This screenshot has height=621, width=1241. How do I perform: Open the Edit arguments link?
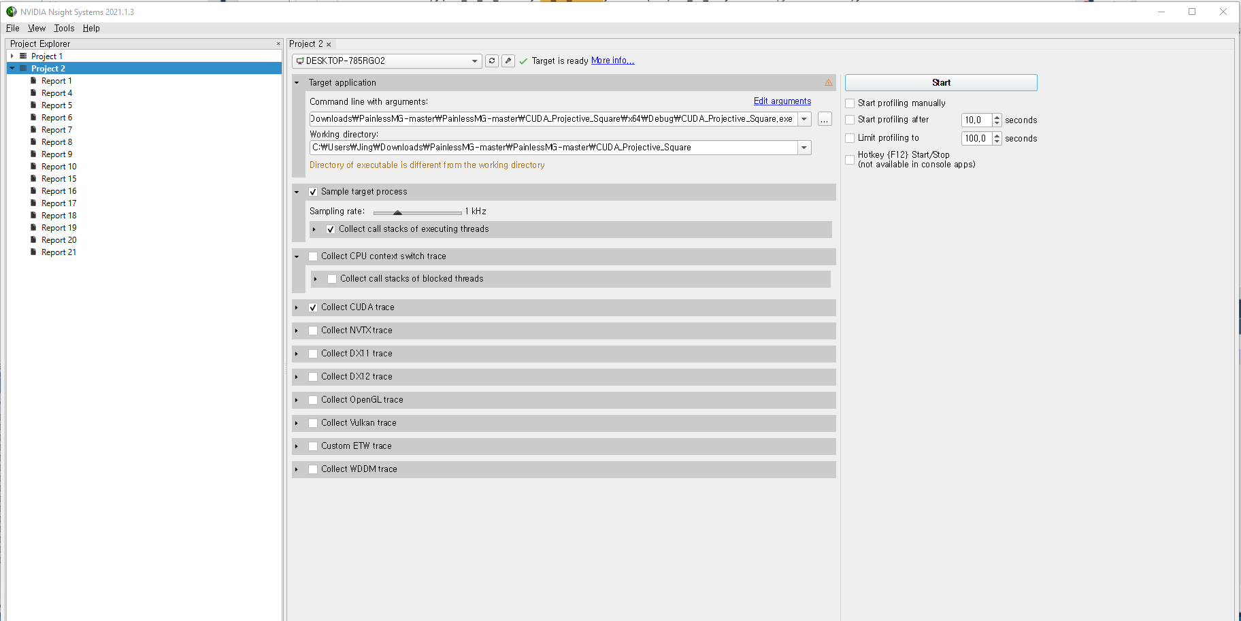[x=782, y=101]
